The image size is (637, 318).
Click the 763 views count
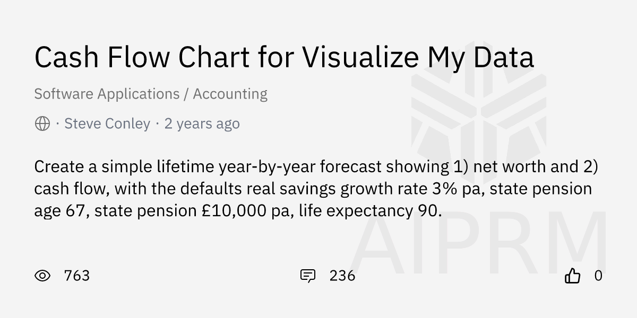tap(77, 276)
